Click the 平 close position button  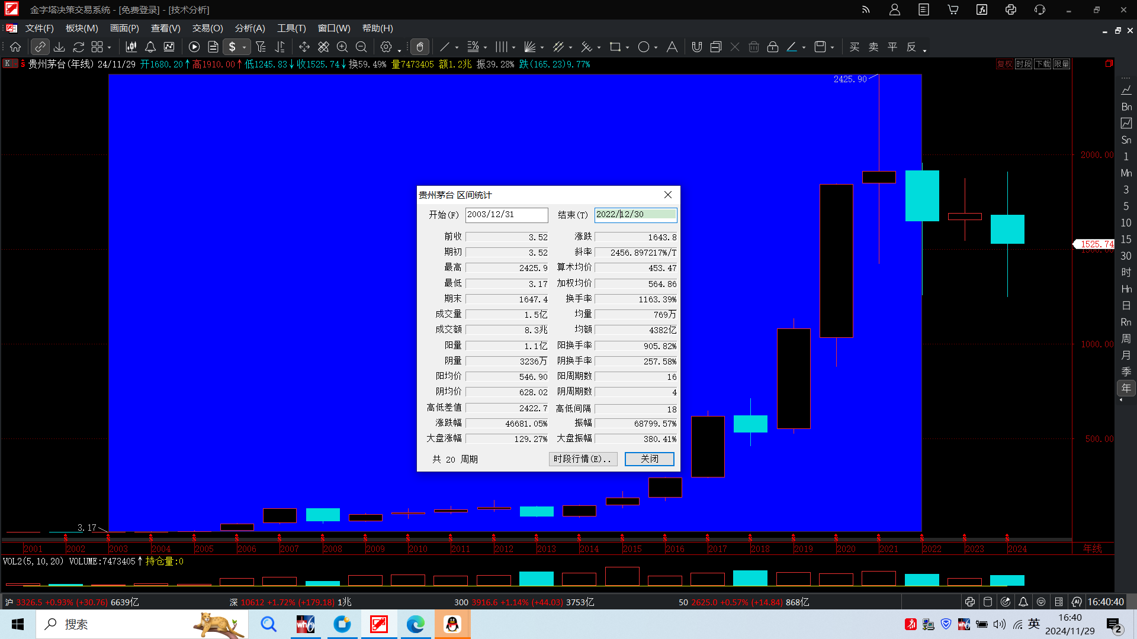[892, 47]
